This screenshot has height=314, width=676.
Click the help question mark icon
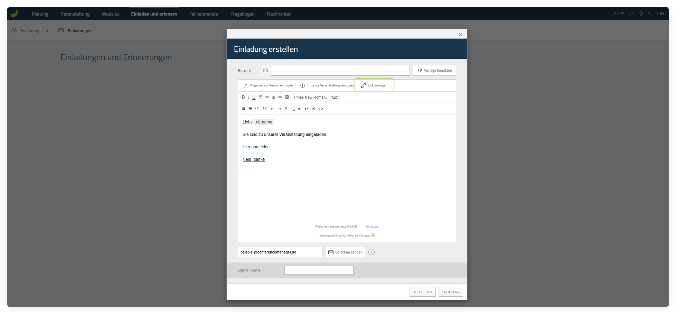(x=372, y=252)
